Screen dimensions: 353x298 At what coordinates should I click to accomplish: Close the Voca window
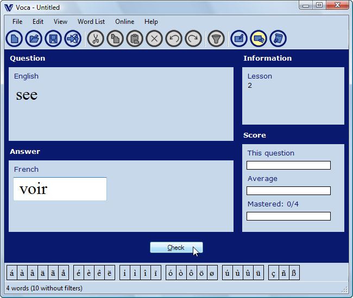337,5
